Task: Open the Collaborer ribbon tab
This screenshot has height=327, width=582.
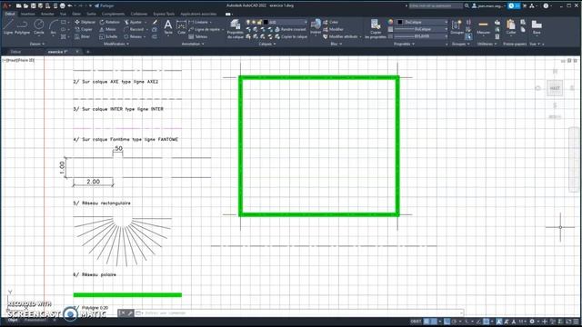Action: [x=139, y=14]
